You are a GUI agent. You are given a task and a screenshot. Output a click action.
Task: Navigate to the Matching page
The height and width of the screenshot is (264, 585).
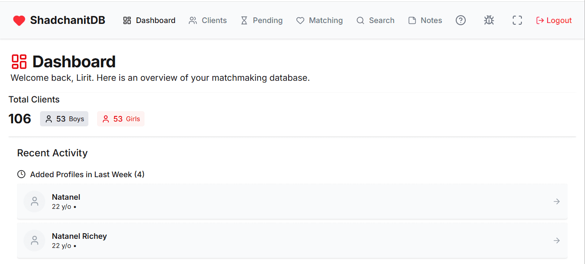(319, 20)
